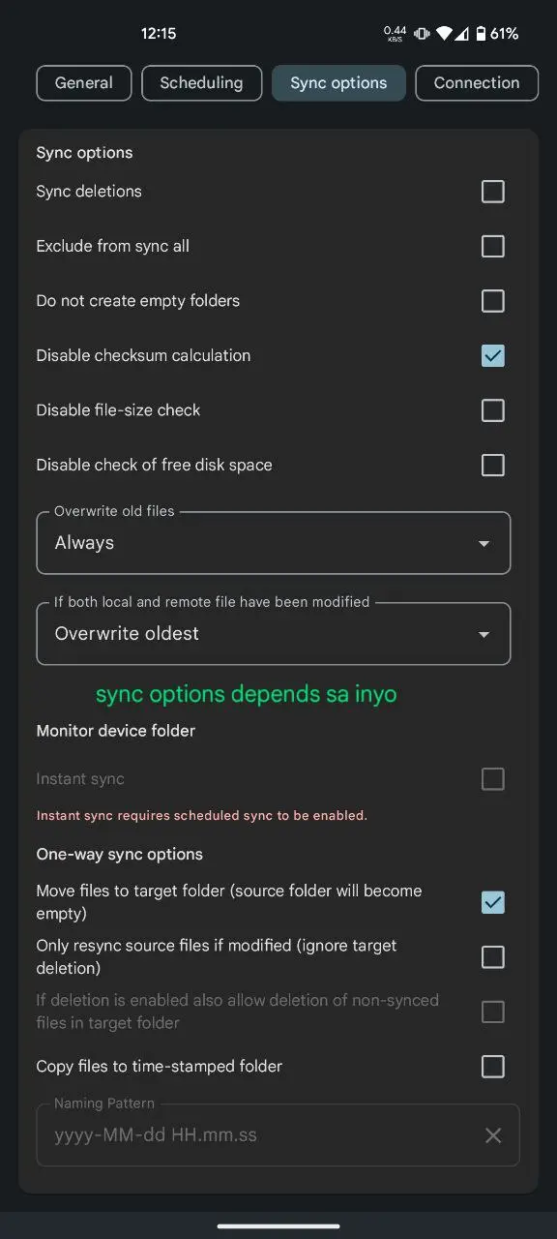Clear the Naming Pattern field with X icon
Screen dimensions: 557x1239
pos(493,1135)
